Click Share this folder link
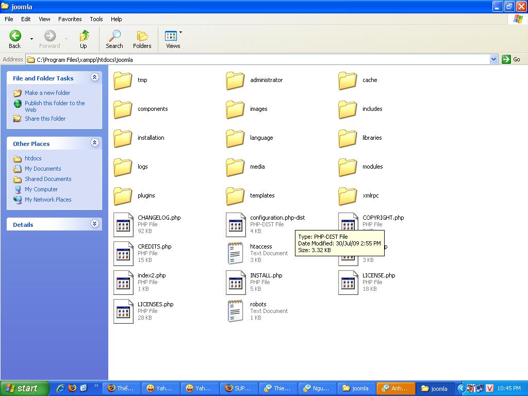Image resolution: width=528 pixels, height=396 pixels. [x=45, y=119]
